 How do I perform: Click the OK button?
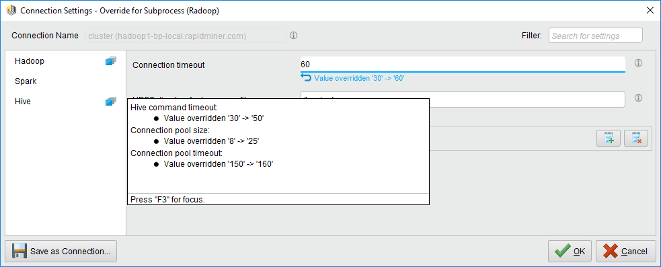pos(570,252)
